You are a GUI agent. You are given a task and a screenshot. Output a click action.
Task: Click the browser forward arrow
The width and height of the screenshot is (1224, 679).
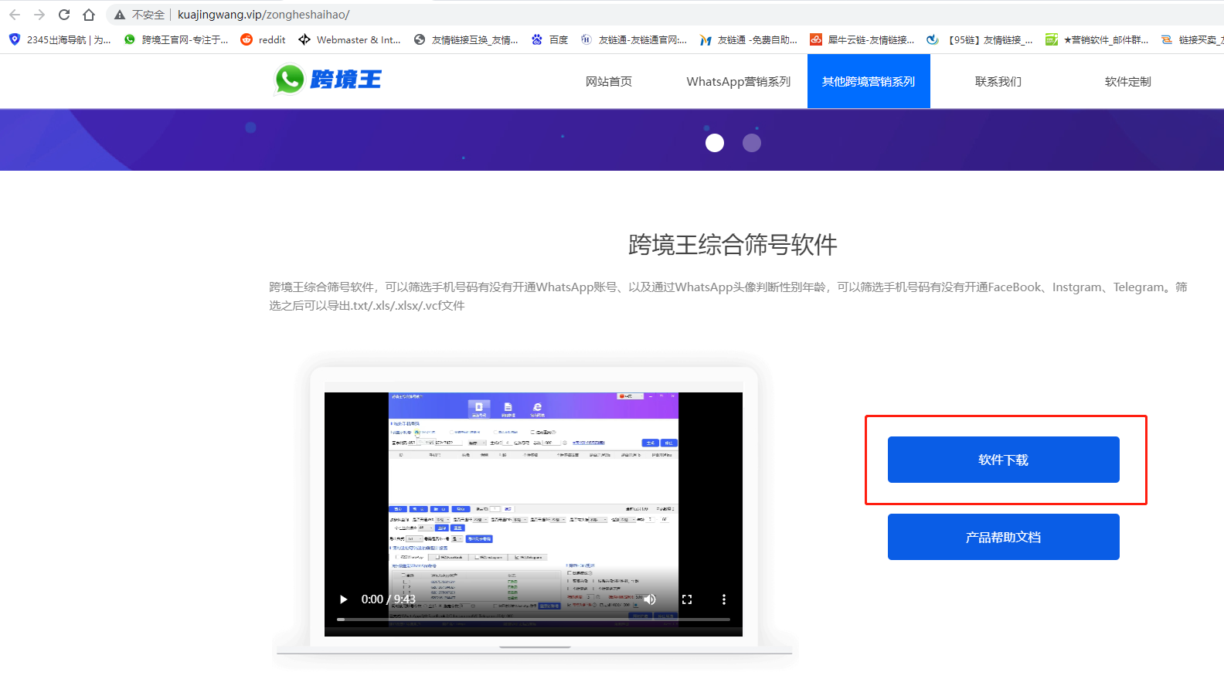pyautogui.click(x=39, y=15)
